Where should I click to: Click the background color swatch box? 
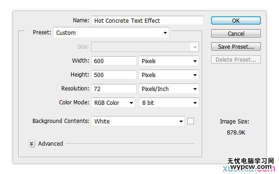pos(191,121)
